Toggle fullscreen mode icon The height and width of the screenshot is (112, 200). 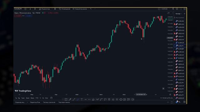point(181,9)
